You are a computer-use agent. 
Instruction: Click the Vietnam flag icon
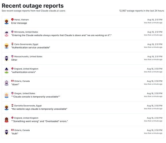(x=12, y=19)
